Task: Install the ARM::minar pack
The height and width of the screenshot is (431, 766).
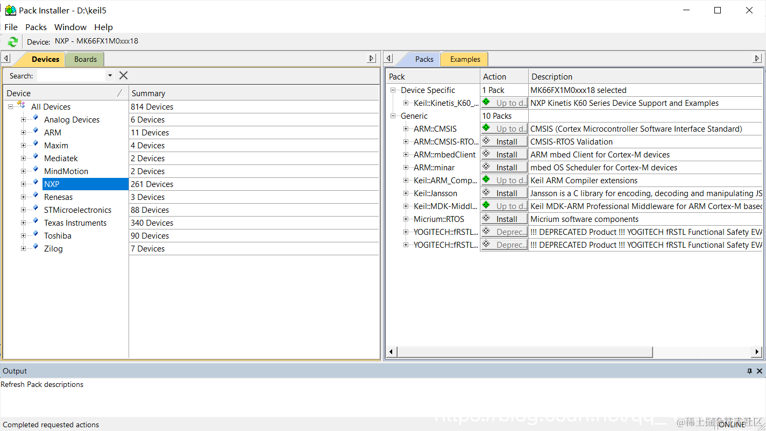Action: coord(504,168)
